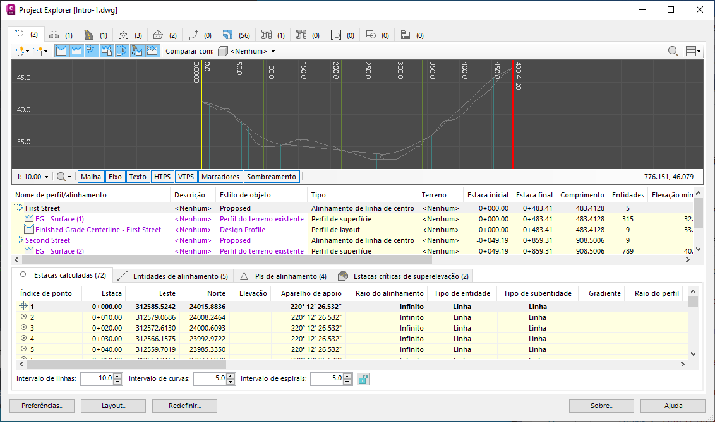Open the point groups tab icon
Viewport: 715px width, 422px height.
coord(130,35)
